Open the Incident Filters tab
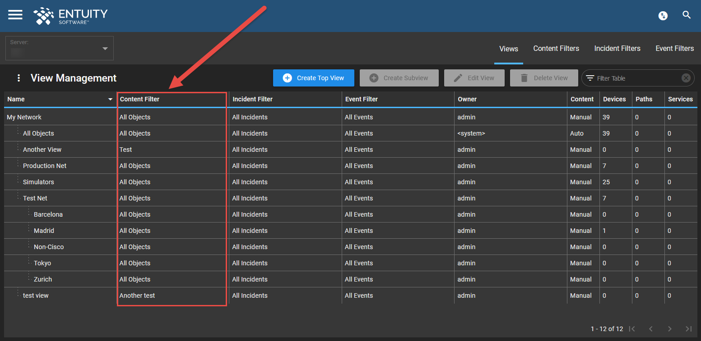Viewport: 701px width, 341px height. click(617, 49)
